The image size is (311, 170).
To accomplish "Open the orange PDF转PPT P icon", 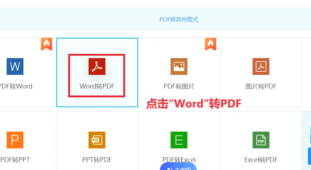I will click(15, 140).
